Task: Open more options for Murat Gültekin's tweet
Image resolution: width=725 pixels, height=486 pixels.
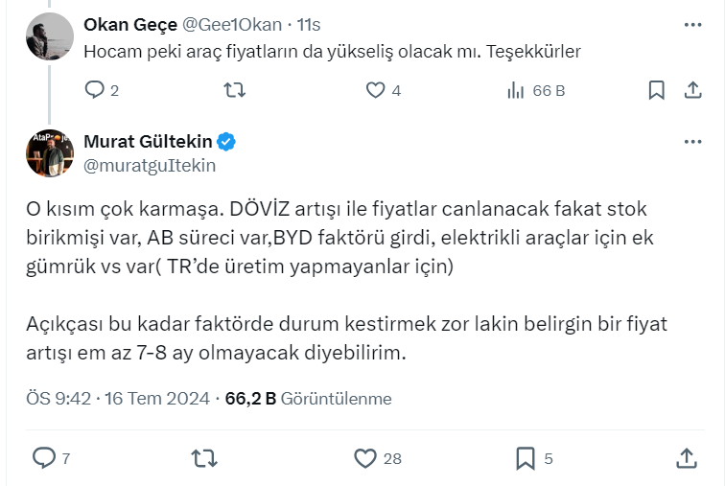Action: (692, 142)
